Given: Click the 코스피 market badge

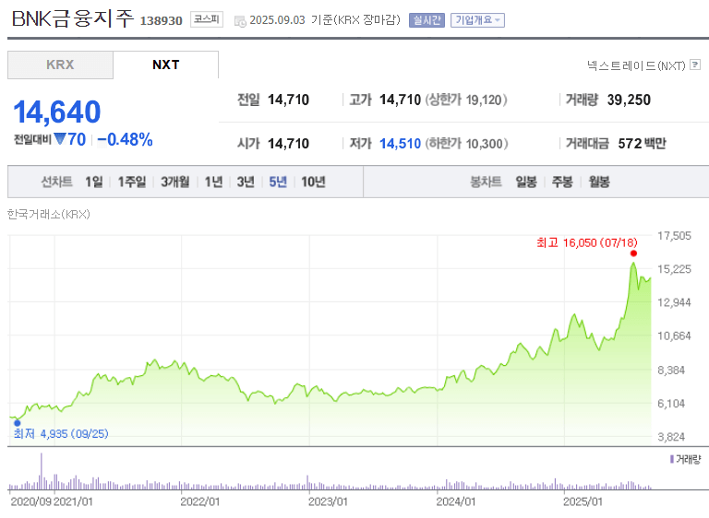Looking at the screenshot, I should pos(207,19).
